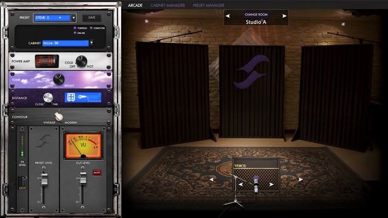The image size is (388, 218).
Task: Click the Tone Dark/Bright knob
Action: click(x=59, y=79)
